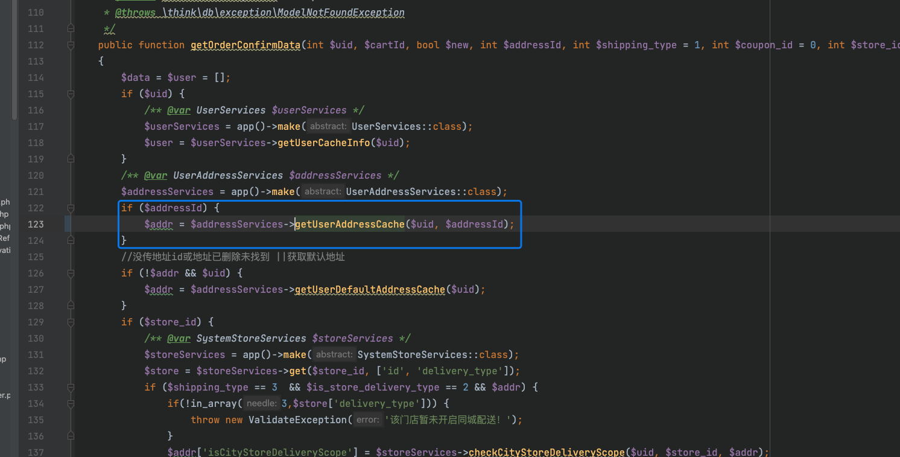
Task: Click the "needle:" parameter hint in in_array
Action: 262,403
